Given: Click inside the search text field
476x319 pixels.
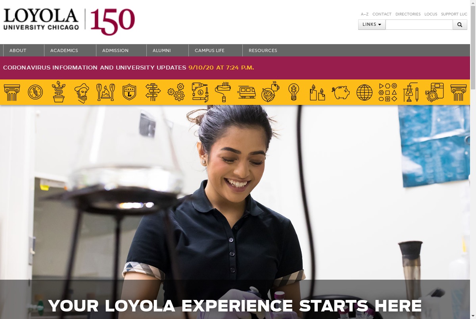Looking at the screenshot, I should click(419, 25).
